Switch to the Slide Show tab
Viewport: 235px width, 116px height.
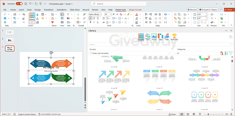click(75, 10)
